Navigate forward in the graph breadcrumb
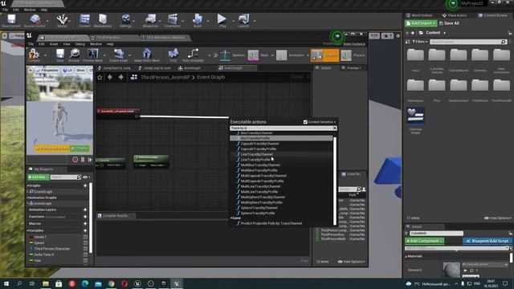514x289 pixels. pos(121,77)
